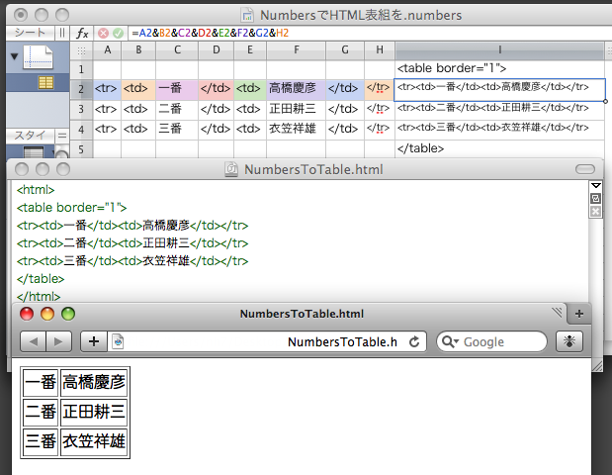Select cell containing 高橋慶彦 in spreadsheet
The width and height of the screenshot is (612, 475).
tap(296, 87)
